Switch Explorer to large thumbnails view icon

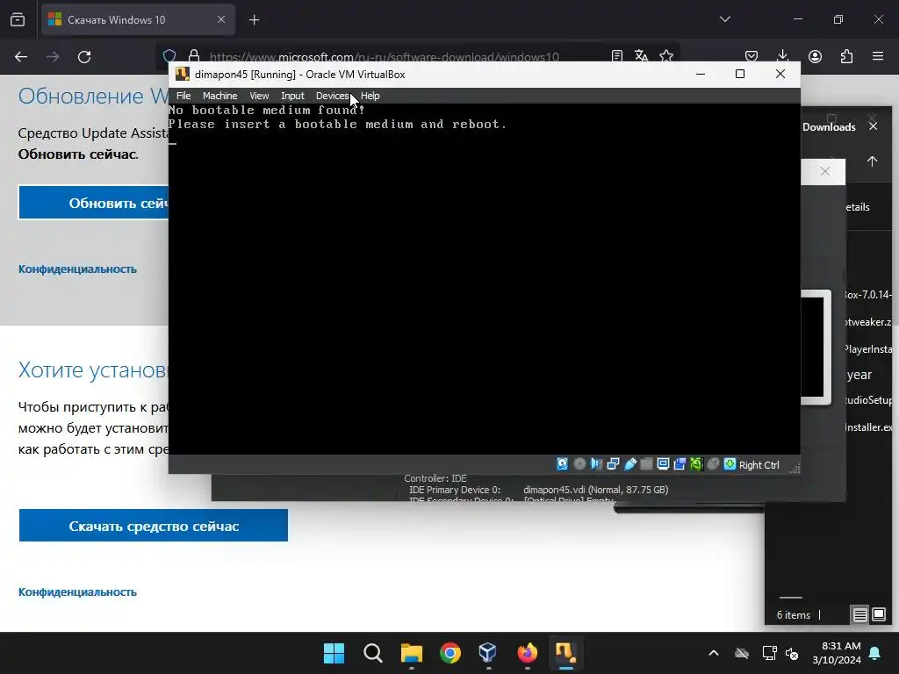(x=879, y=615)
